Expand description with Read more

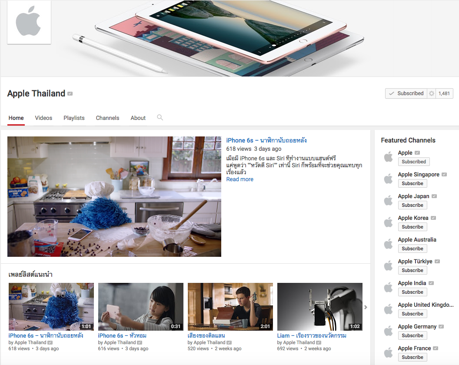tap(239, 179)
